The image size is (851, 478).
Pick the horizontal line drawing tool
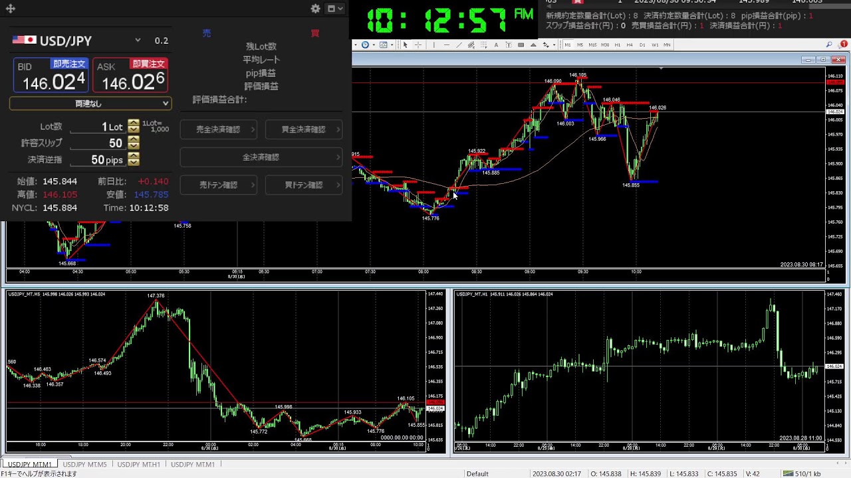[446, 45]
